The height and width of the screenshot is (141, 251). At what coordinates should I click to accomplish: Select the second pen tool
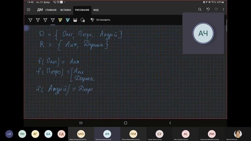(x=38, y=20)
